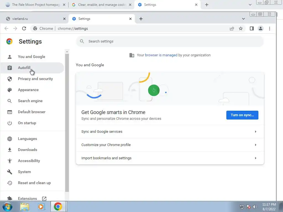The width and height of the screenshot is (283, 212).
Task: Open the side panel icon
Action: pos(252,28)
